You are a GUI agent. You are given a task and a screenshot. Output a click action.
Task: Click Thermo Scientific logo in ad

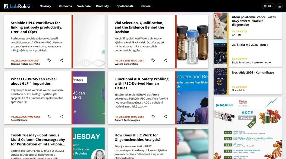click(243, 103)
